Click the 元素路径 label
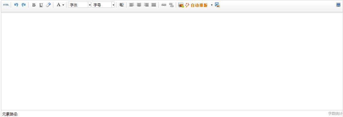343x117 pixels. tap(10, 114)
